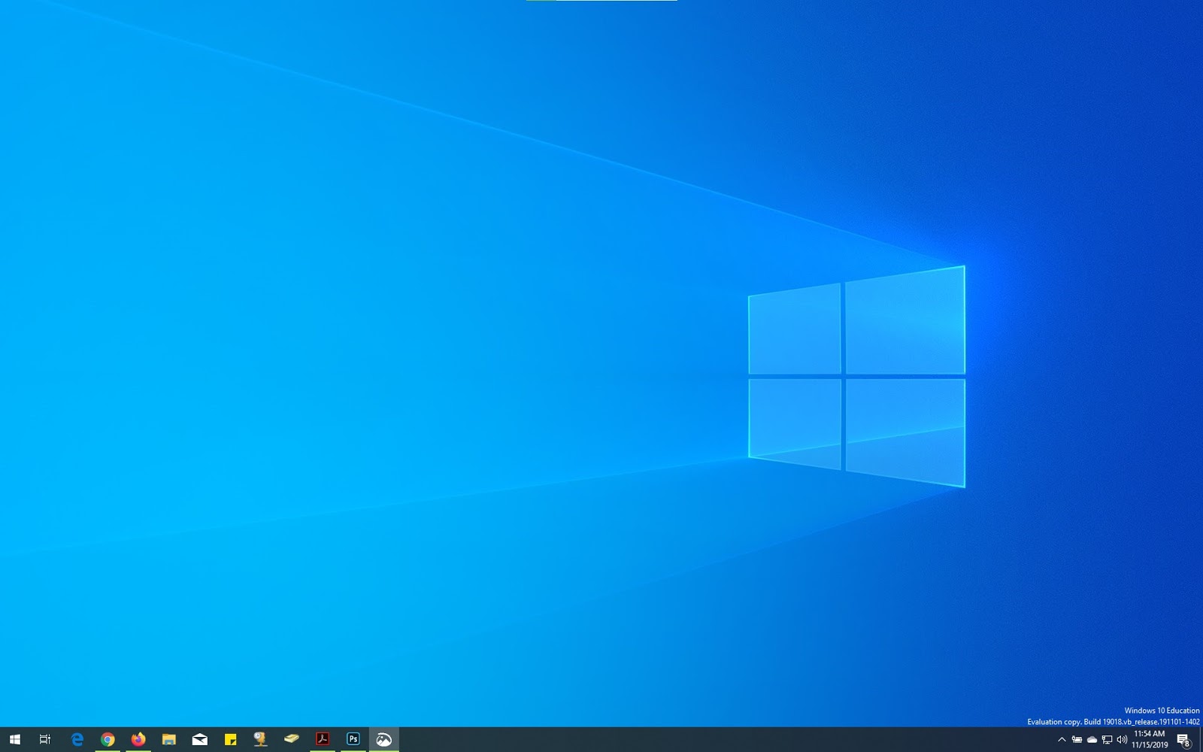Open the network status tray icon
Image resolution: width=1203 pixels, height=752 pixels.
pos(1107,739)
